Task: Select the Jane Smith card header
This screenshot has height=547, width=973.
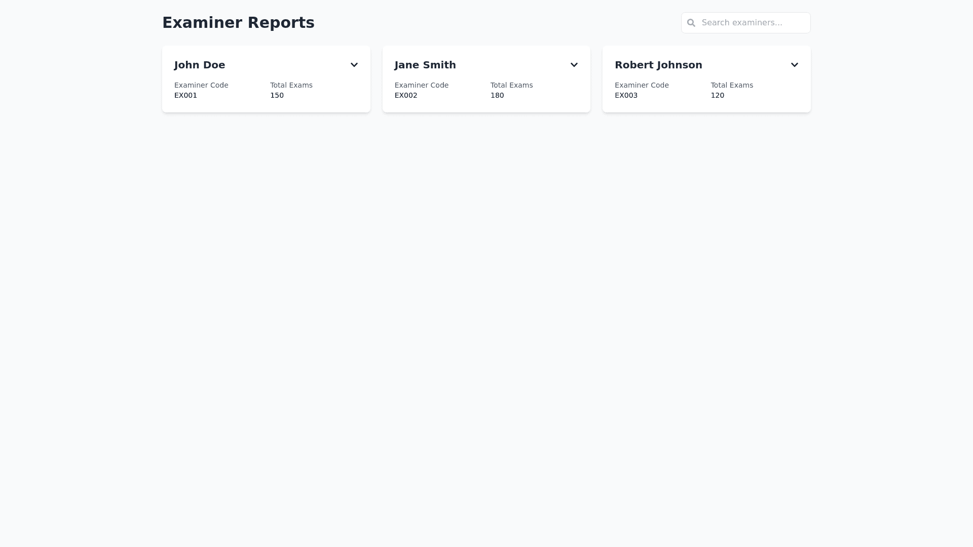Action: [425, 65]
